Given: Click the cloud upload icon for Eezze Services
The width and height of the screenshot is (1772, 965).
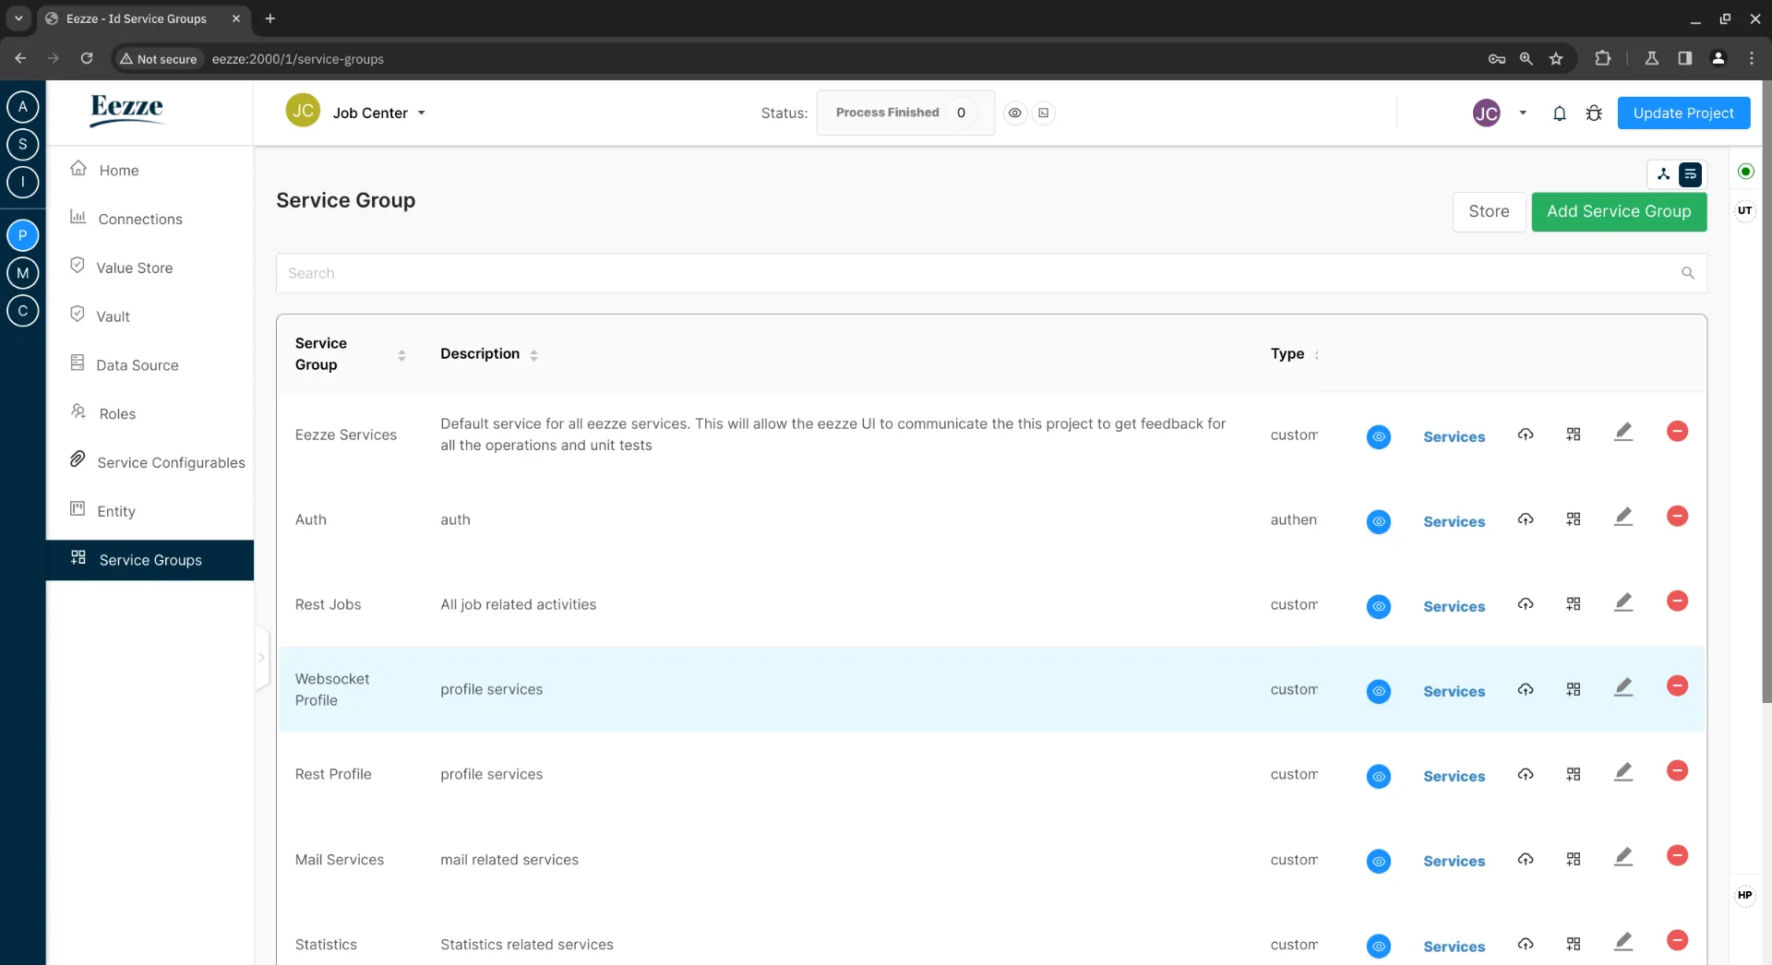Looking at the screenshot, I should [x=1526, y=435].
